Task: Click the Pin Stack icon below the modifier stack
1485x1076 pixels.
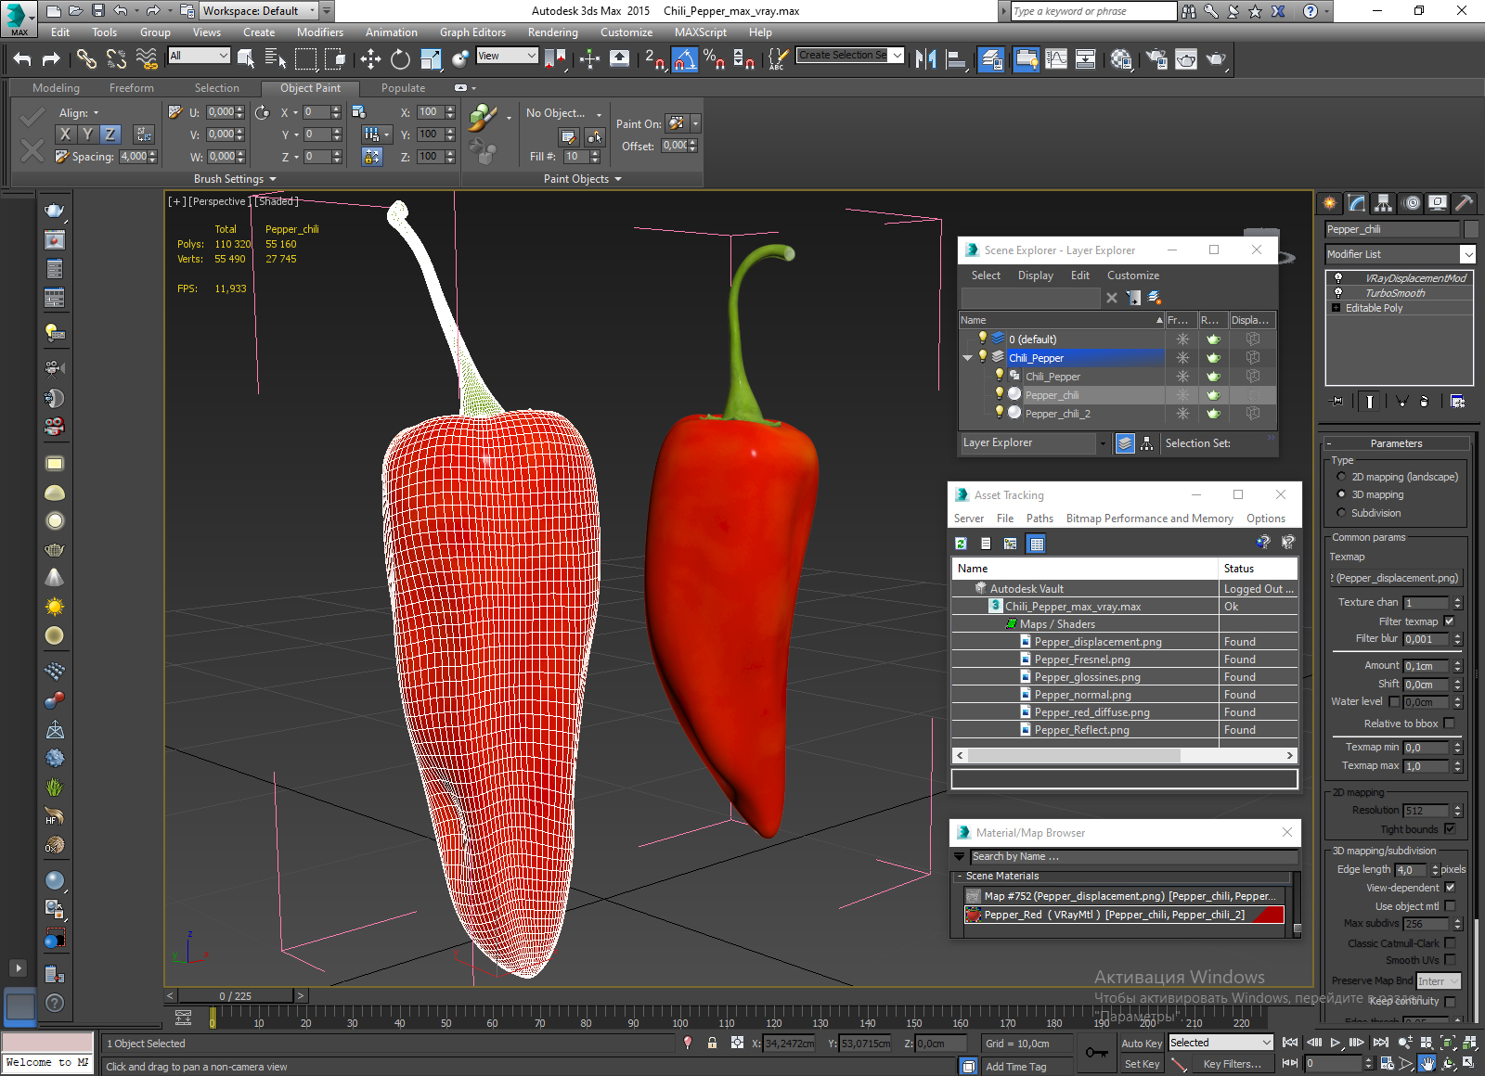Action: [x=1336, y=402]
